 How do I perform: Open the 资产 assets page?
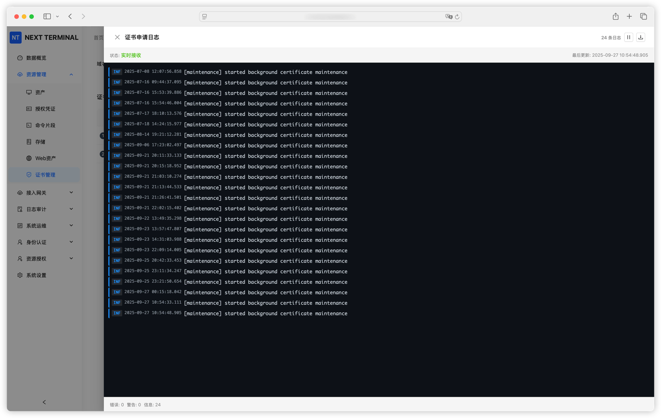[x=40, y=92]
